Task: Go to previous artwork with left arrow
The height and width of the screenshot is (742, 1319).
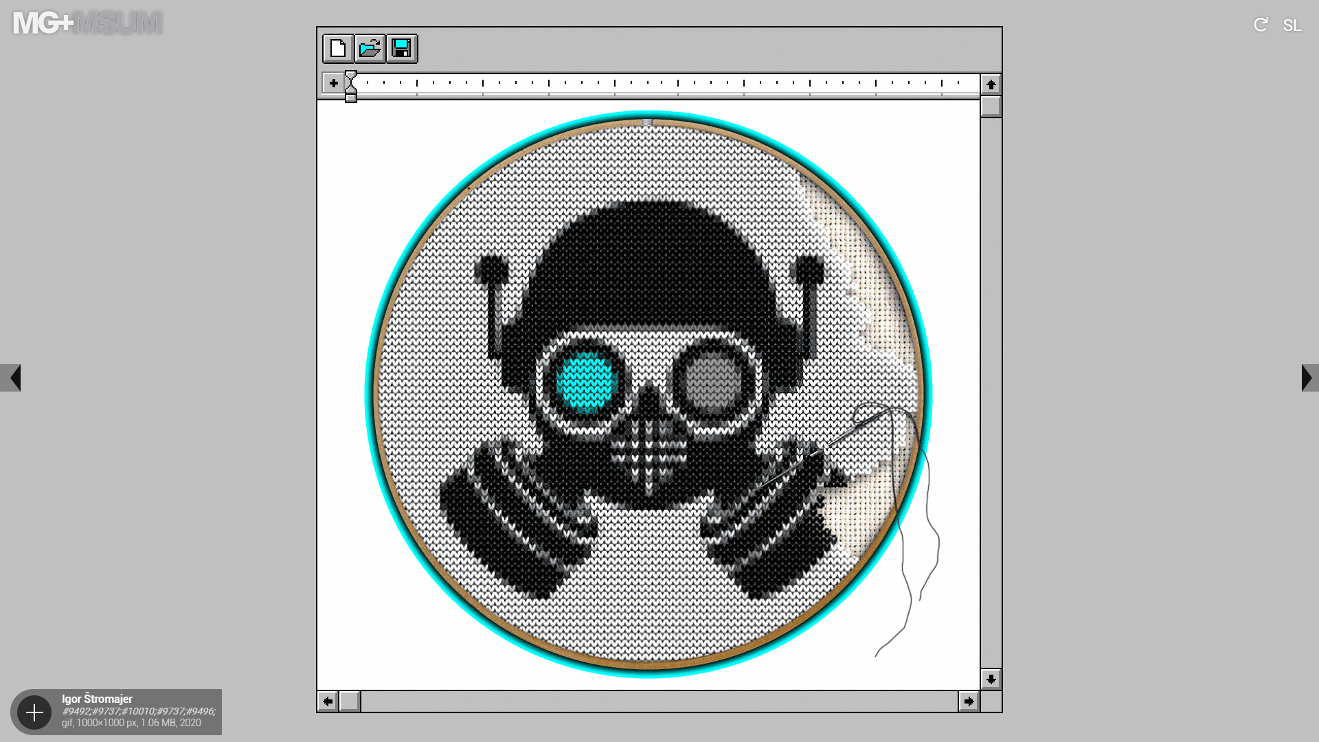Action: [x=11, y=378]
